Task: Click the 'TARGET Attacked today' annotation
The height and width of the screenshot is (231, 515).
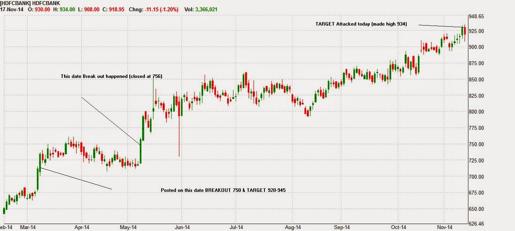Action: coord(361,24)
